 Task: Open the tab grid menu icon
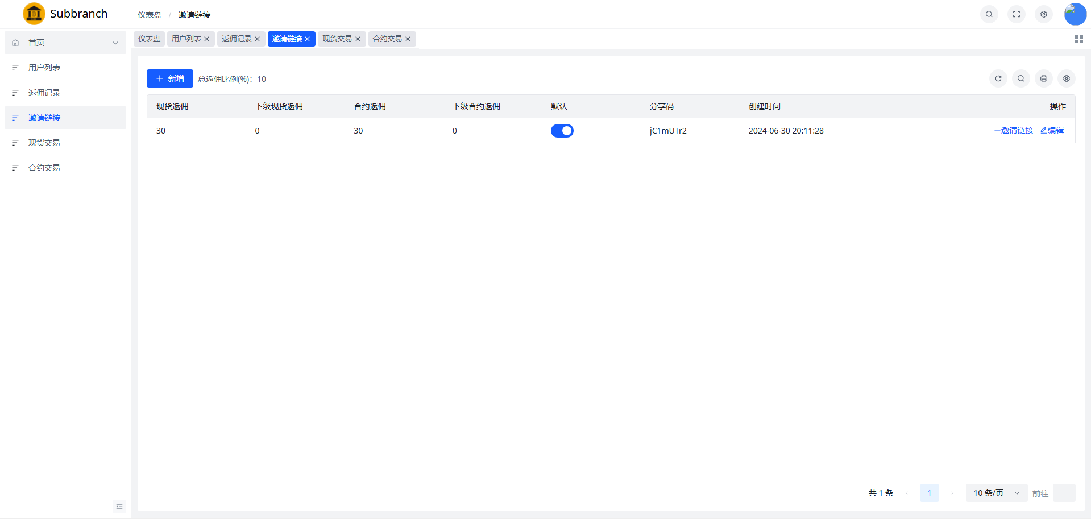point(1078,39)
